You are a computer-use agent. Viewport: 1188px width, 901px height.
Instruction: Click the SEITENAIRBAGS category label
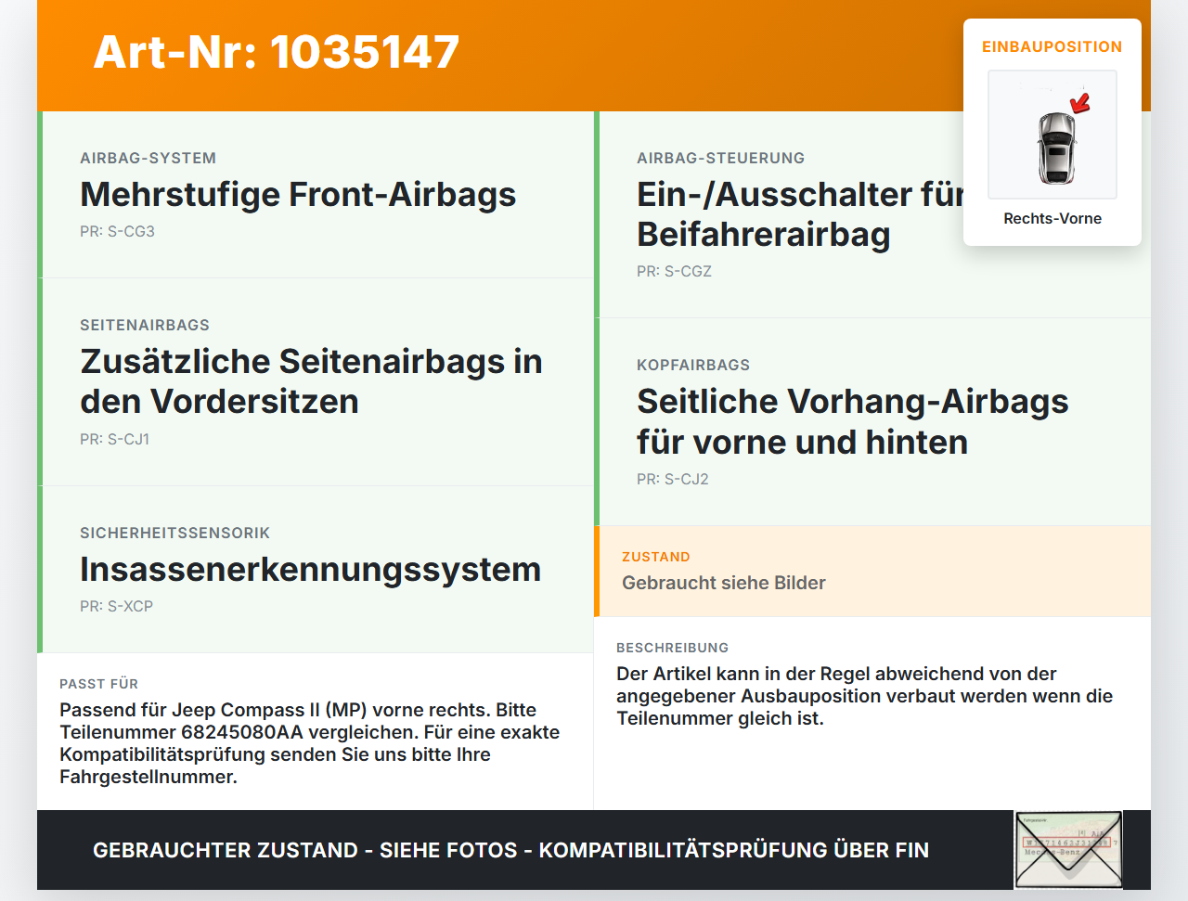145,325
